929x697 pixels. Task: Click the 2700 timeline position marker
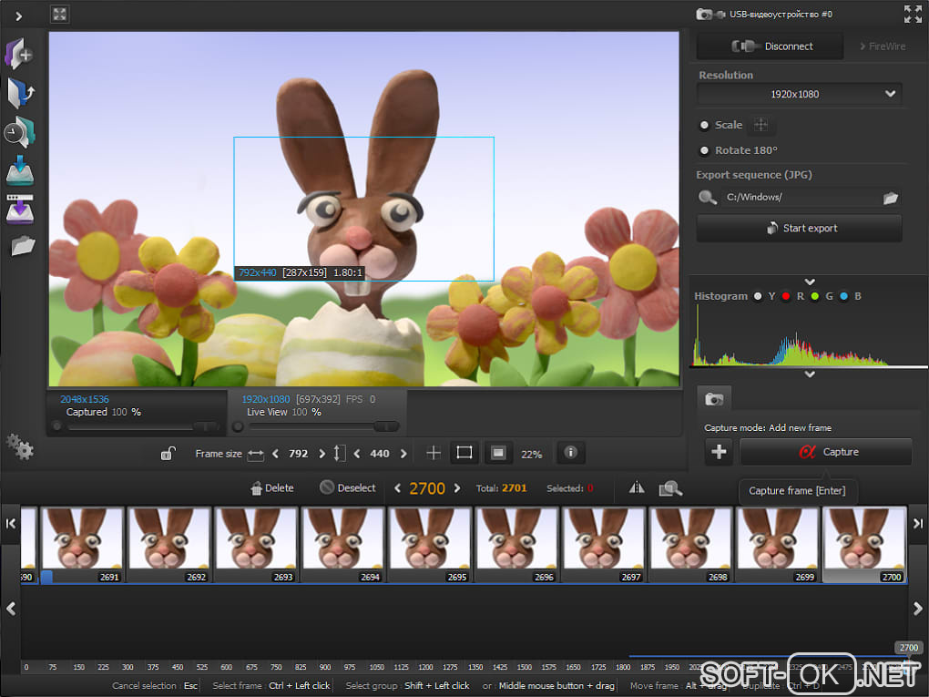[x=909, y=648]
